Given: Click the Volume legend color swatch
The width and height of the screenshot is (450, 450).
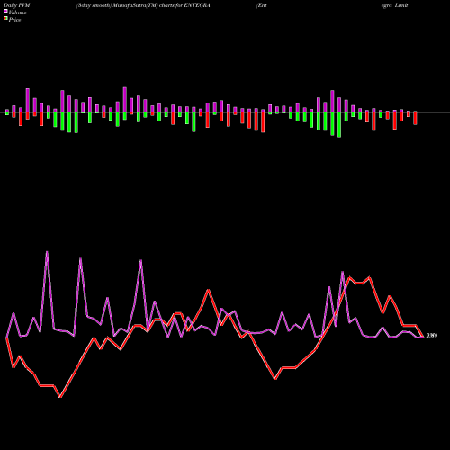Looking at the screenshot, I should click(5, 11).
